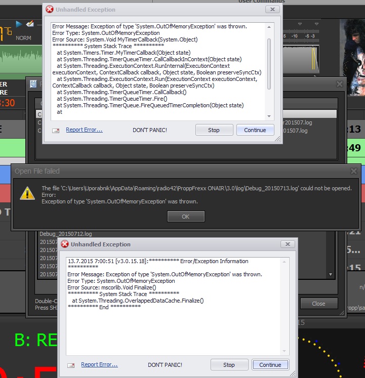
Task: Click the yellow warning icon in Open File failed
Action: click(x=26, y=193)
